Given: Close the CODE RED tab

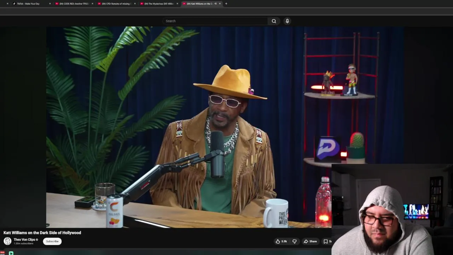Looking at the screenshot, I should tap(92, 4).
